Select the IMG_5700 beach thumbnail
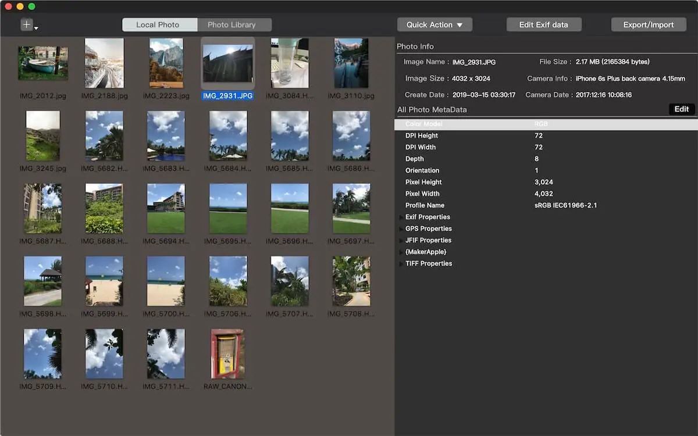 166,281
